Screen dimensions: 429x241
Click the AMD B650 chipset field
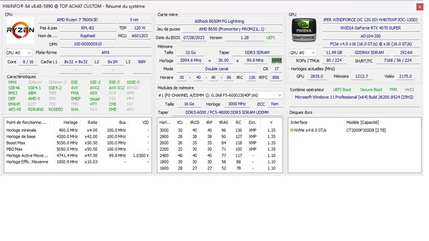click(231, 29)
